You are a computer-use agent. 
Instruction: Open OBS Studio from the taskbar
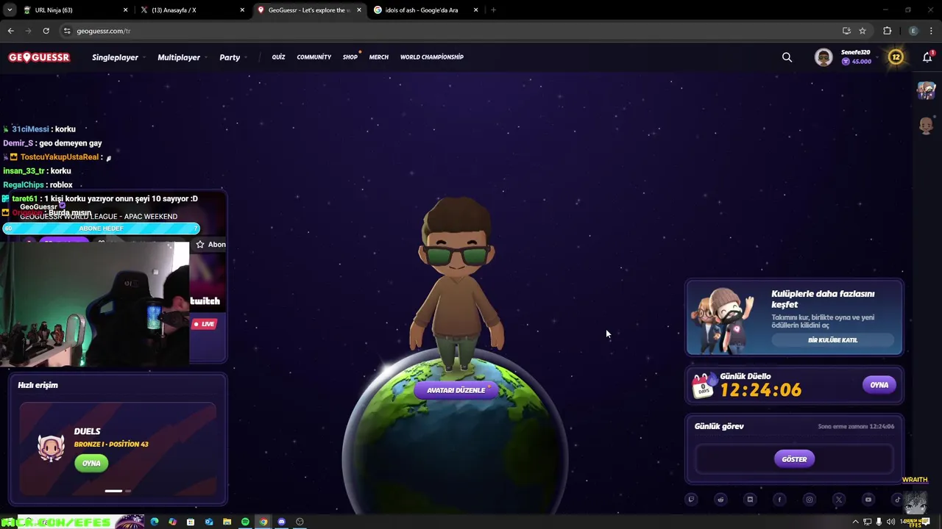click(300, 522)
